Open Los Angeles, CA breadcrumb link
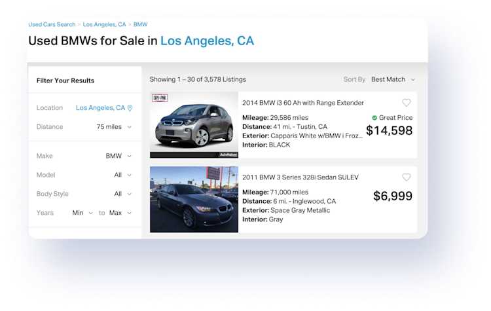Viewport: 491px width, 311px height. pos(104,24)
